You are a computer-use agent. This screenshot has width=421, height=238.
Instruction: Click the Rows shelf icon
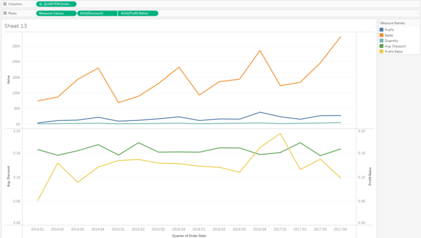coord(5,13)
